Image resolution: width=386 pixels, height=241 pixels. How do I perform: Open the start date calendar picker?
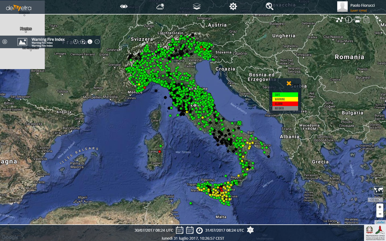coord(180,230)
